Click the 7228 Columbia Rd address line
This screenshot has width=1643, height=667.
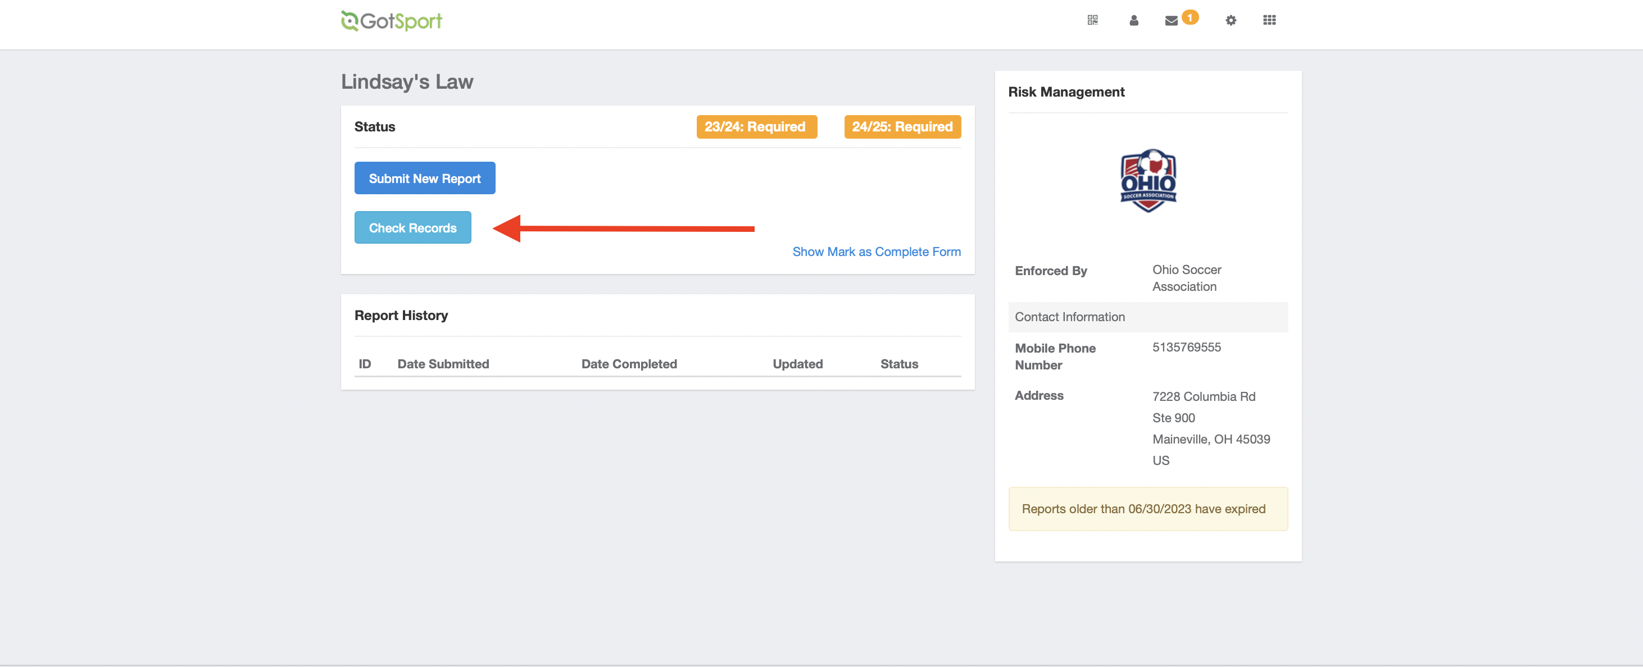[x=1204, y=396]
